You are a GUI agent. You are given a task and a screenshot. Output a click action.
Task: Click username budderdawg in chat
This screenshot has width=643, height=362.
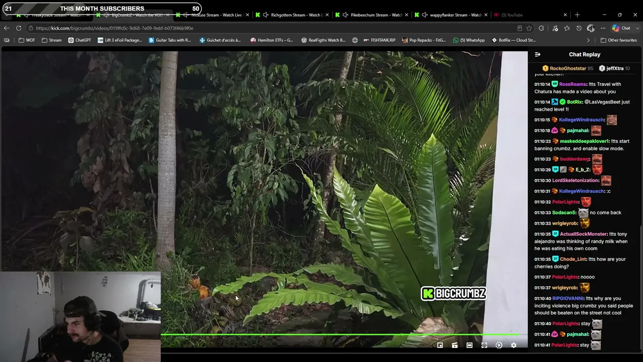coord(575,159)
